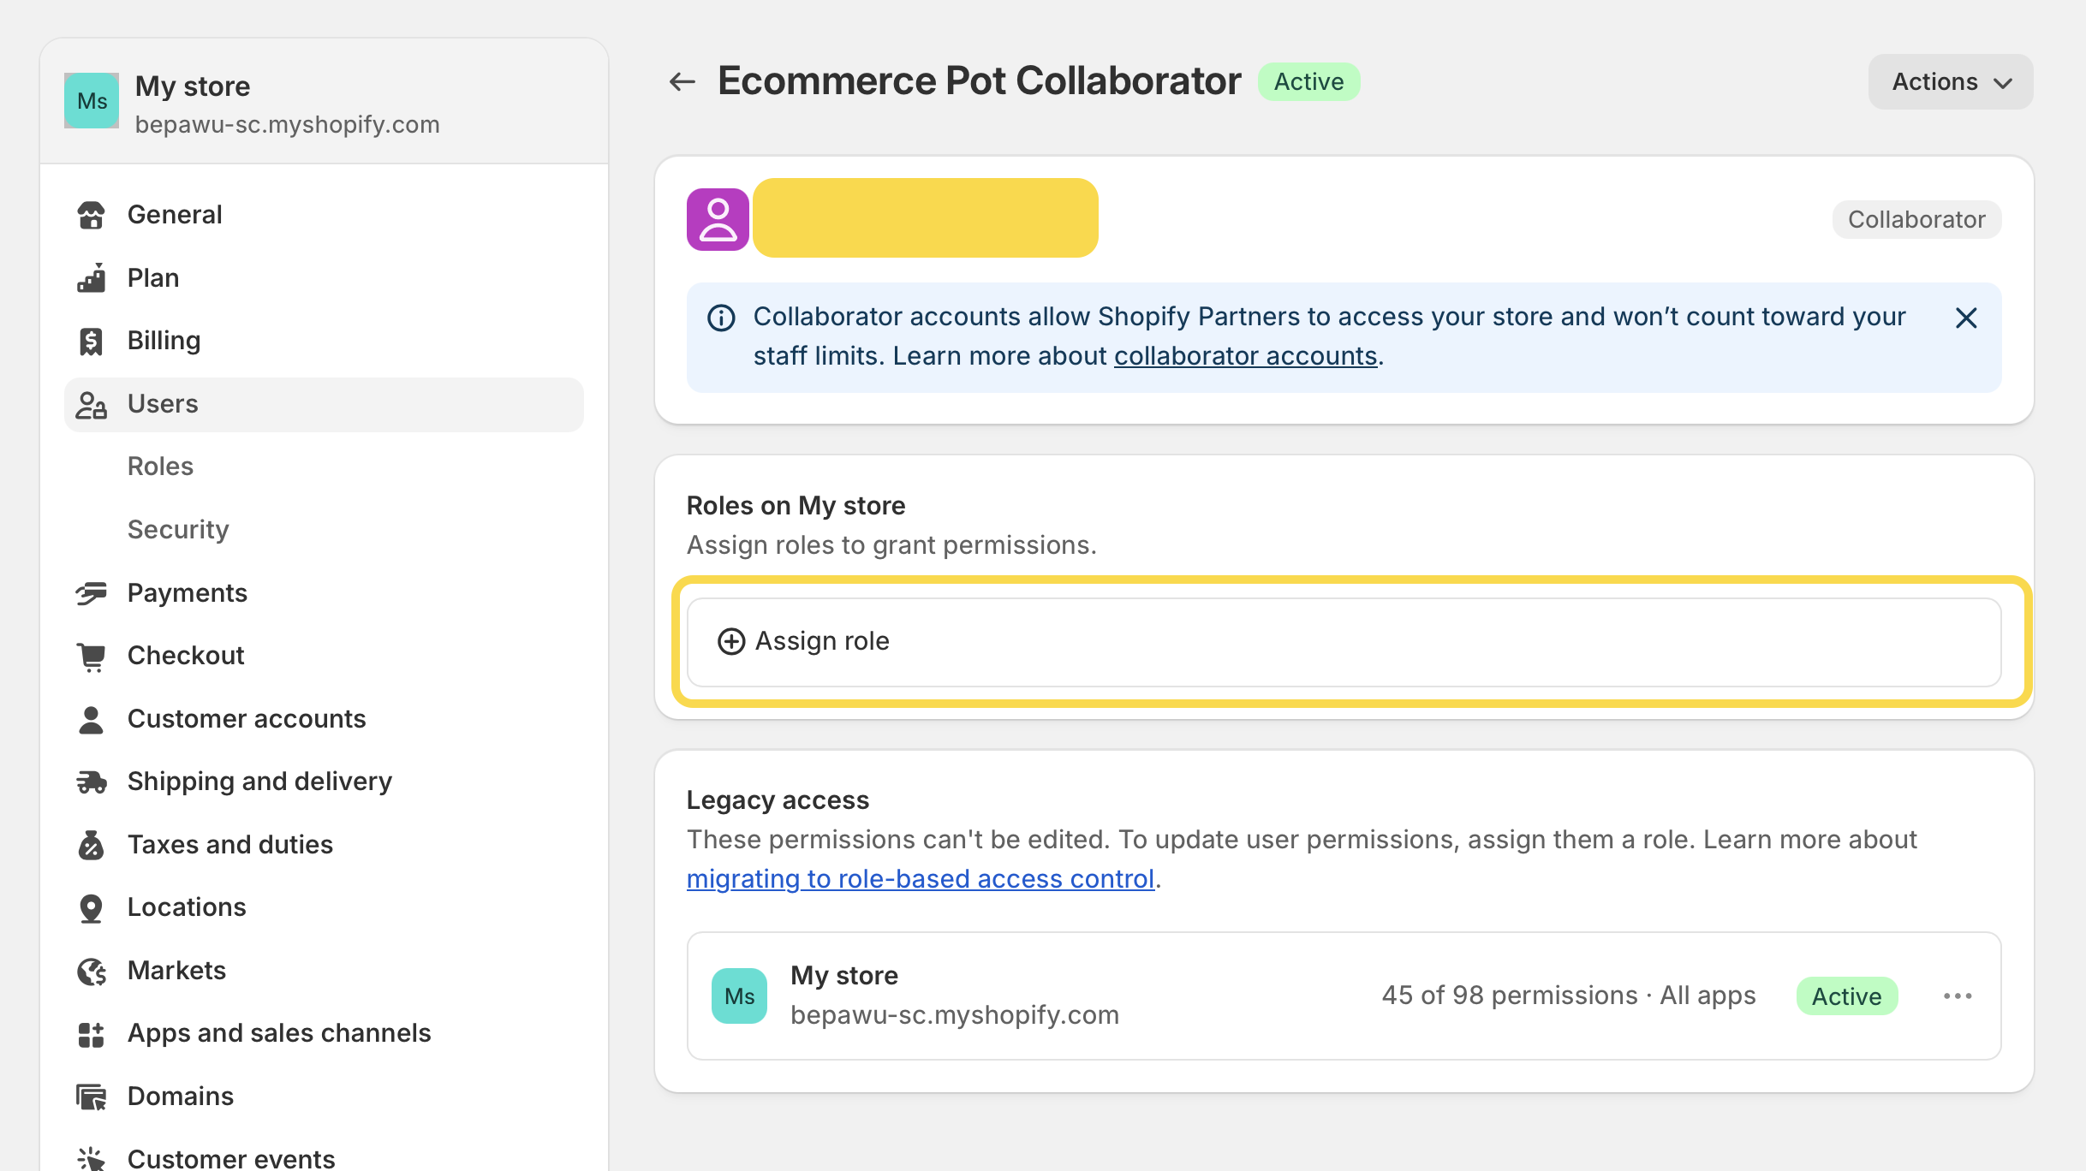The image size is (2086, 1171).
Task: Dismiss the collaborator accounts info banner
Action: 1966,318
